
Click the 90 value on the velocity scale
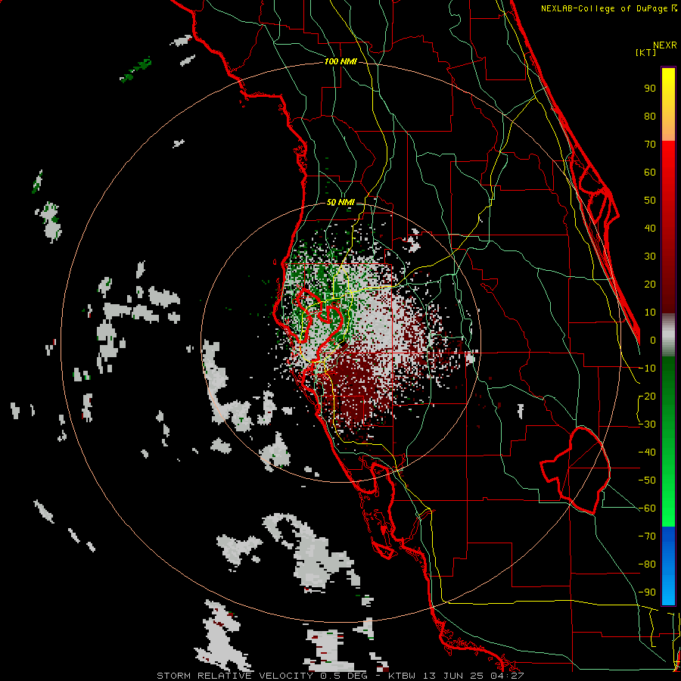[650, 89]
